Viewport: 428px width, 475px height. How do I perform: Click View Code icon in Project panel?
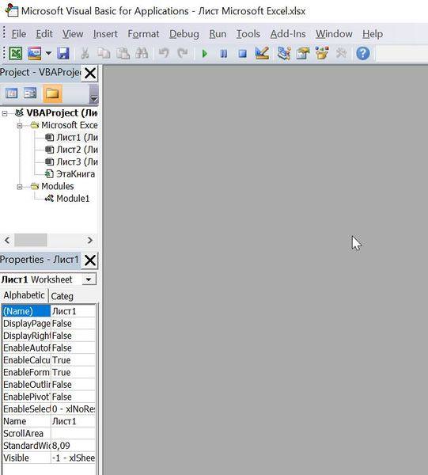tap(12, 93)
